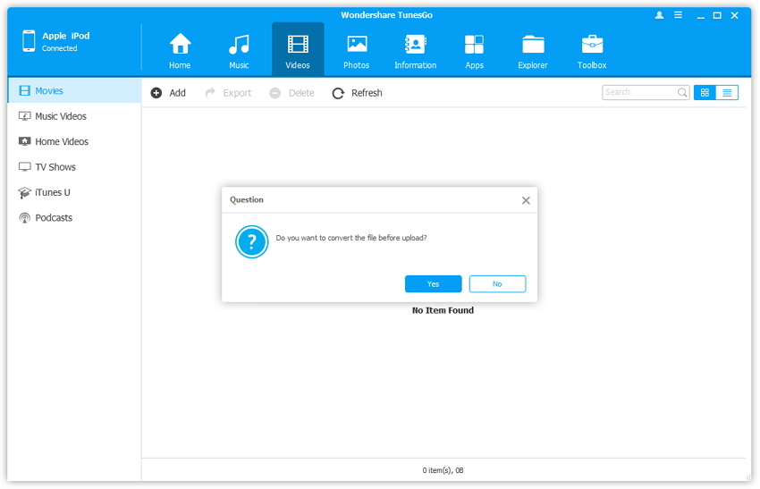Image resolution: width=760 pixels, height=489 pixels.
Task: Open the hamburger menu in title bar
Action: (679, 15)
